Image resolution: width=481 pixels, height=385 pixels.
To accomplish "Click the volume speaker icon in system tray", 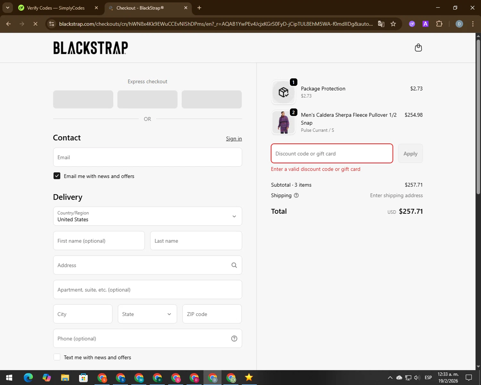I will click(x=417, y=378).
